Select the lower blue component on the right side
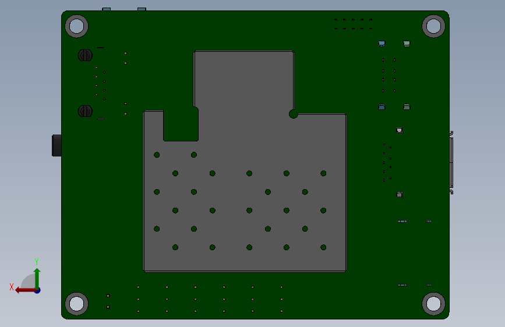Screen dimensions: 505x327 pyautogui.click(x=382, y=107)
